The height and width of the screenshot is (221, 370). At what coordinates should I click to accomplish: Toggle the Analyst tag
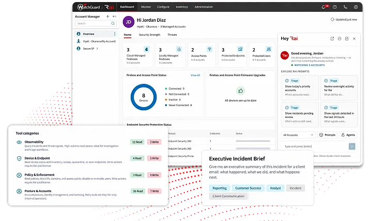point(275,188)
